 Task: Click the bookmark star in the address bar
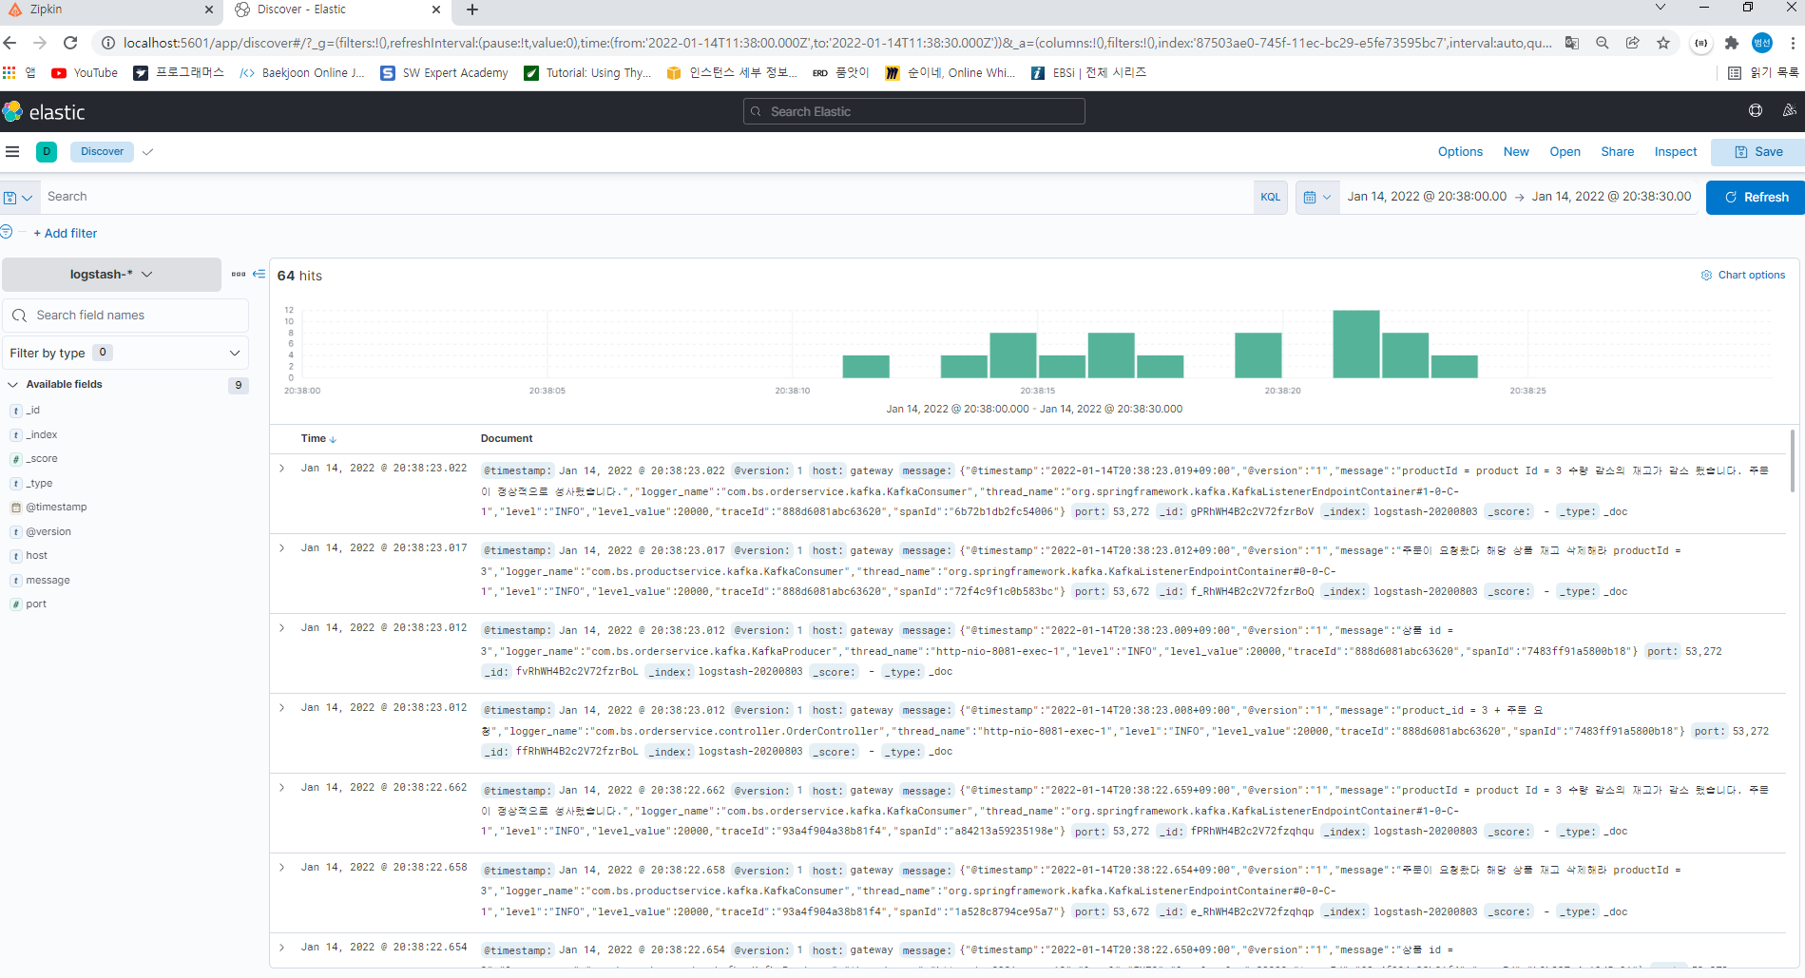coord(1663,43)
